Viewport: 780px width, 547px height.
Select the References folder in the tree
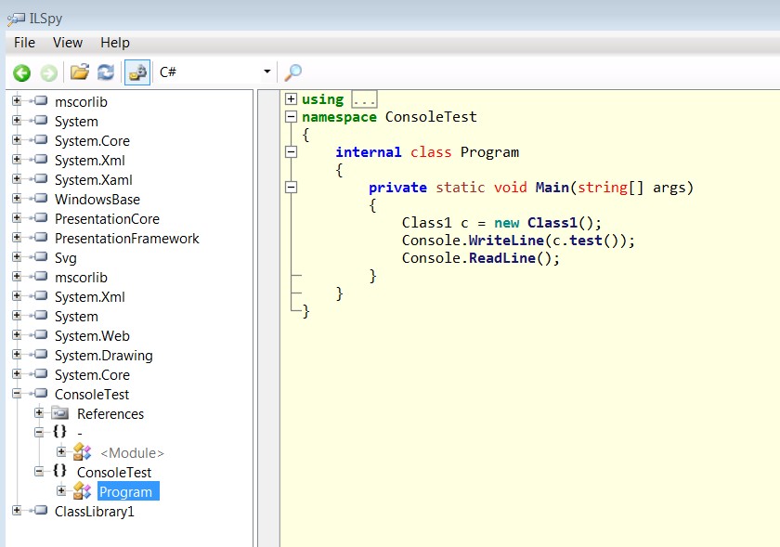click(110, 414)
